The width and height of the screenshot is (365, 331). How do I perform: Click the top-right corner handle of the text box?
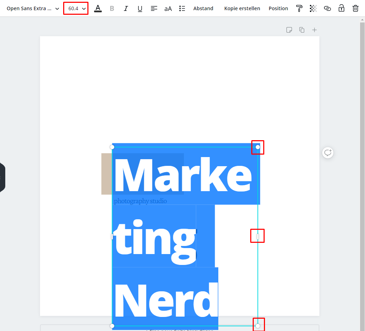point(258,147)
